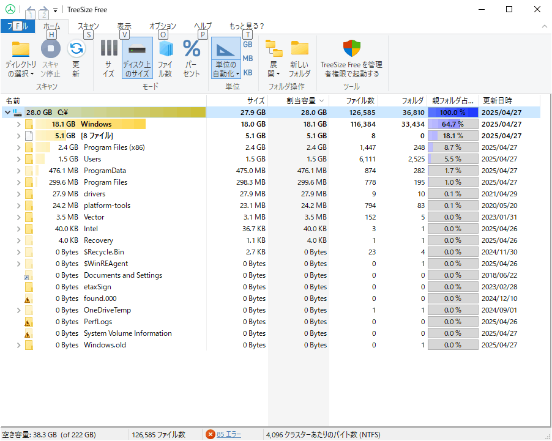
Task: Open the quick access toolbar dropdown arrow
Action: tap(55, 10)
